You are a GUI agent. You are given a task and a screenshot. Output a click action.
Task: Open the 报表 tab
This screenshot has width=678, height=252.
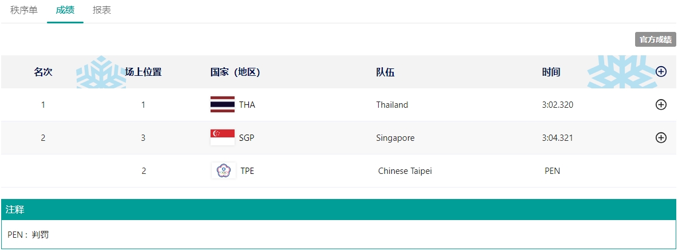(x=102, y=10)
